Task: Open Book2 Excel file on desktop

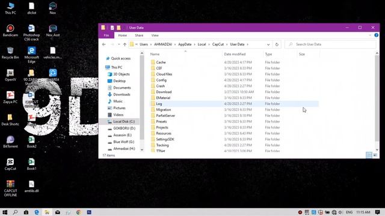Action: tap(31, 142)
